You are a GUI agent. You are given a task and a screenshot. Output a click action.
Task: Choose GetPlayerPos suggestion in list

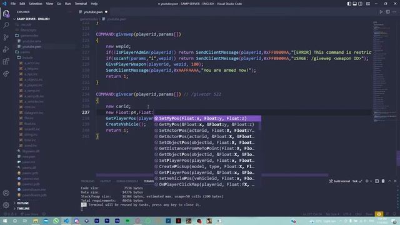pos(207,172)
